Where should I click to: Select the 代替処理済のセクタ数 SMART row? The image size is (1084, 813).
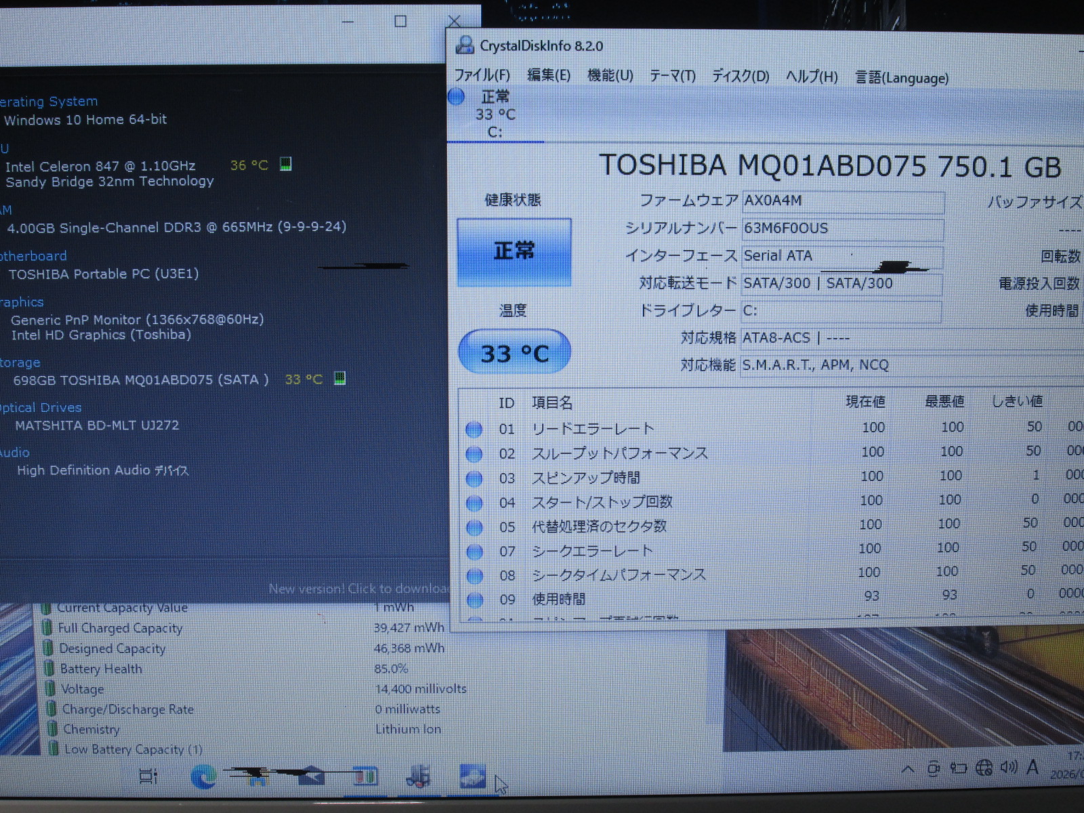coord(600,526)
